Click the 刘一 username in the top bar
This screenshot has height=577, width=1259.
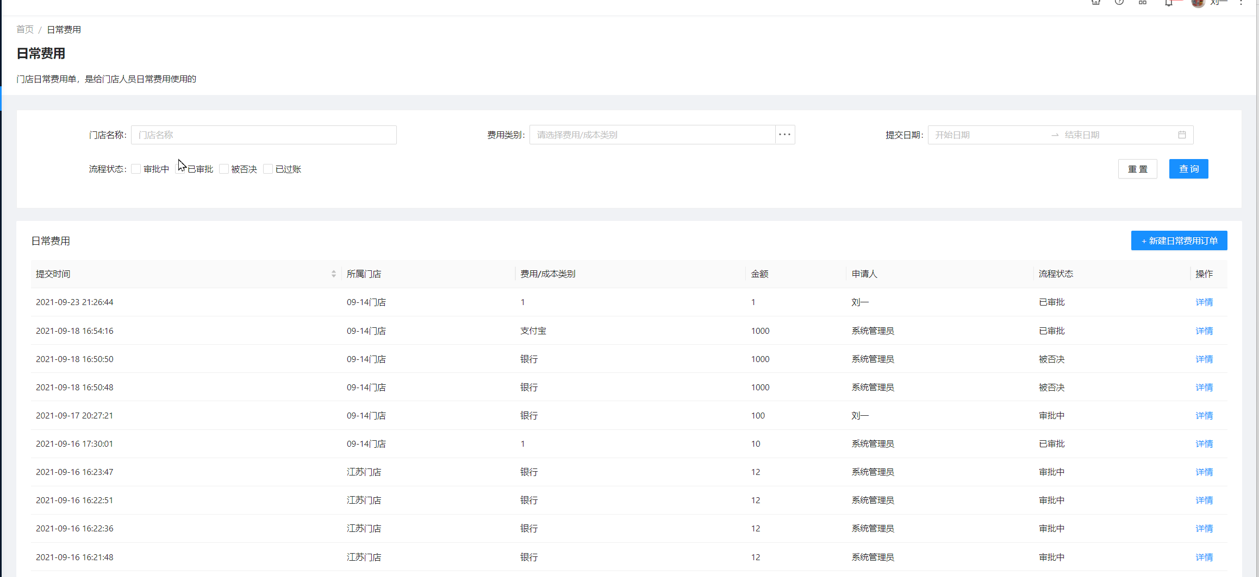tap(1218, 3)
